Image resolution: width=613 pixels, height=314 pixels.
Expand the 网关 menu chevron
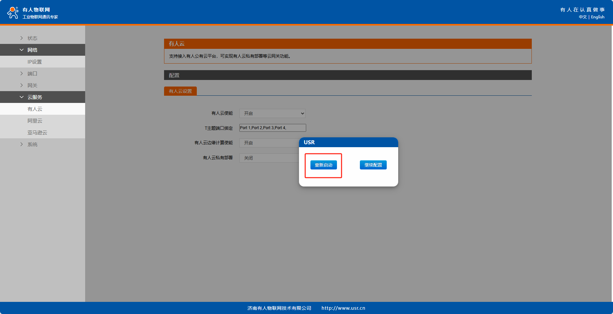pos(22,85)
